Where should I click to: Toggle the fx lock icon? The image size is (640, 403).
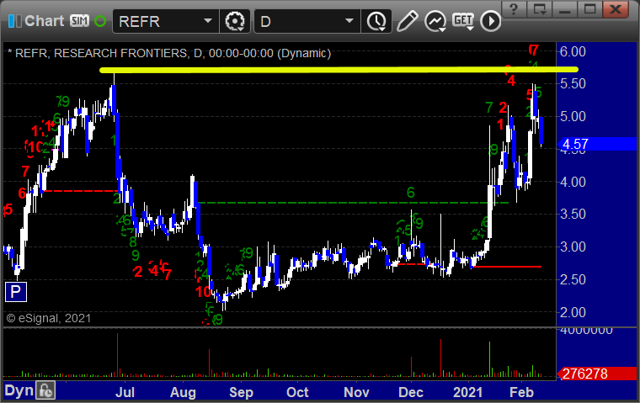(x=45, y=390)
